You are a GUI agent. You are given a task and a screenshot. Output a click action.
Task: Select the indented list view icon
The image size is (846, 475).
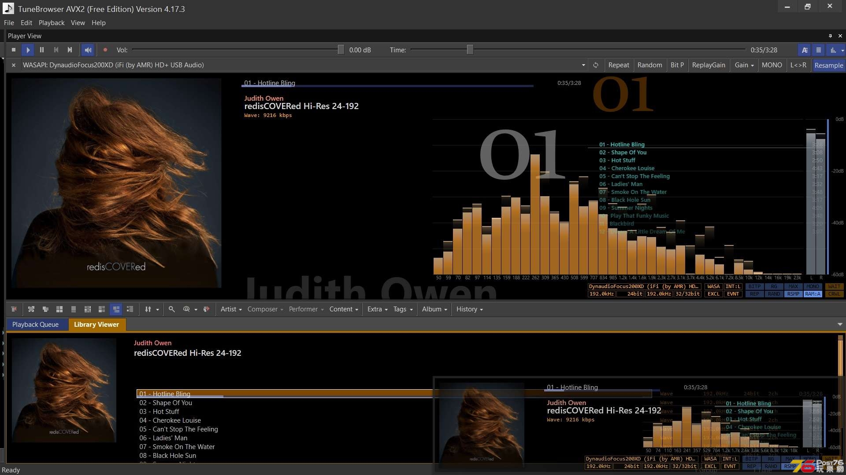[130, 309]
